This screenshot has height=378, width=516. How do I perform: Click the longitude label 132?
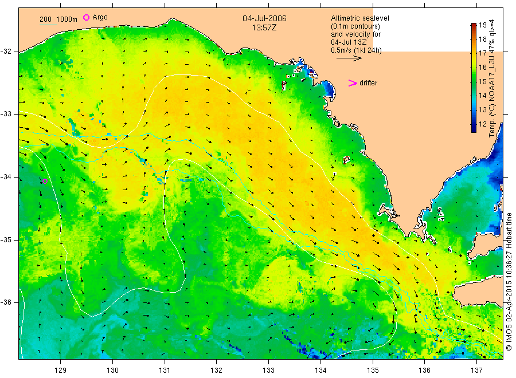click(217, 371)
